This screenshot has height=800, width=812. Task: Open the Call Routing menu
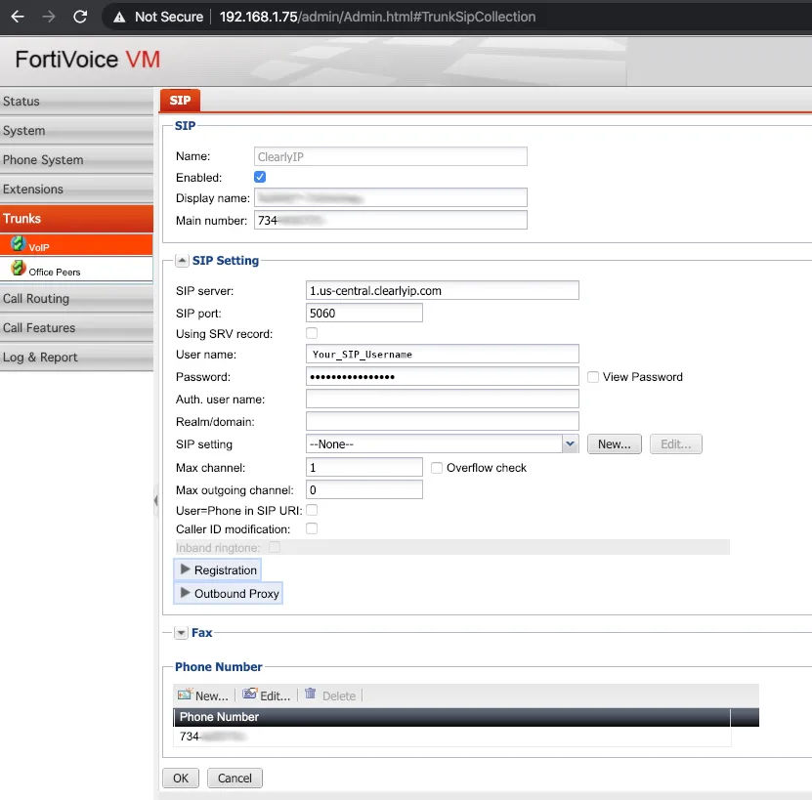pyautogui.click(x=76, y=299)
